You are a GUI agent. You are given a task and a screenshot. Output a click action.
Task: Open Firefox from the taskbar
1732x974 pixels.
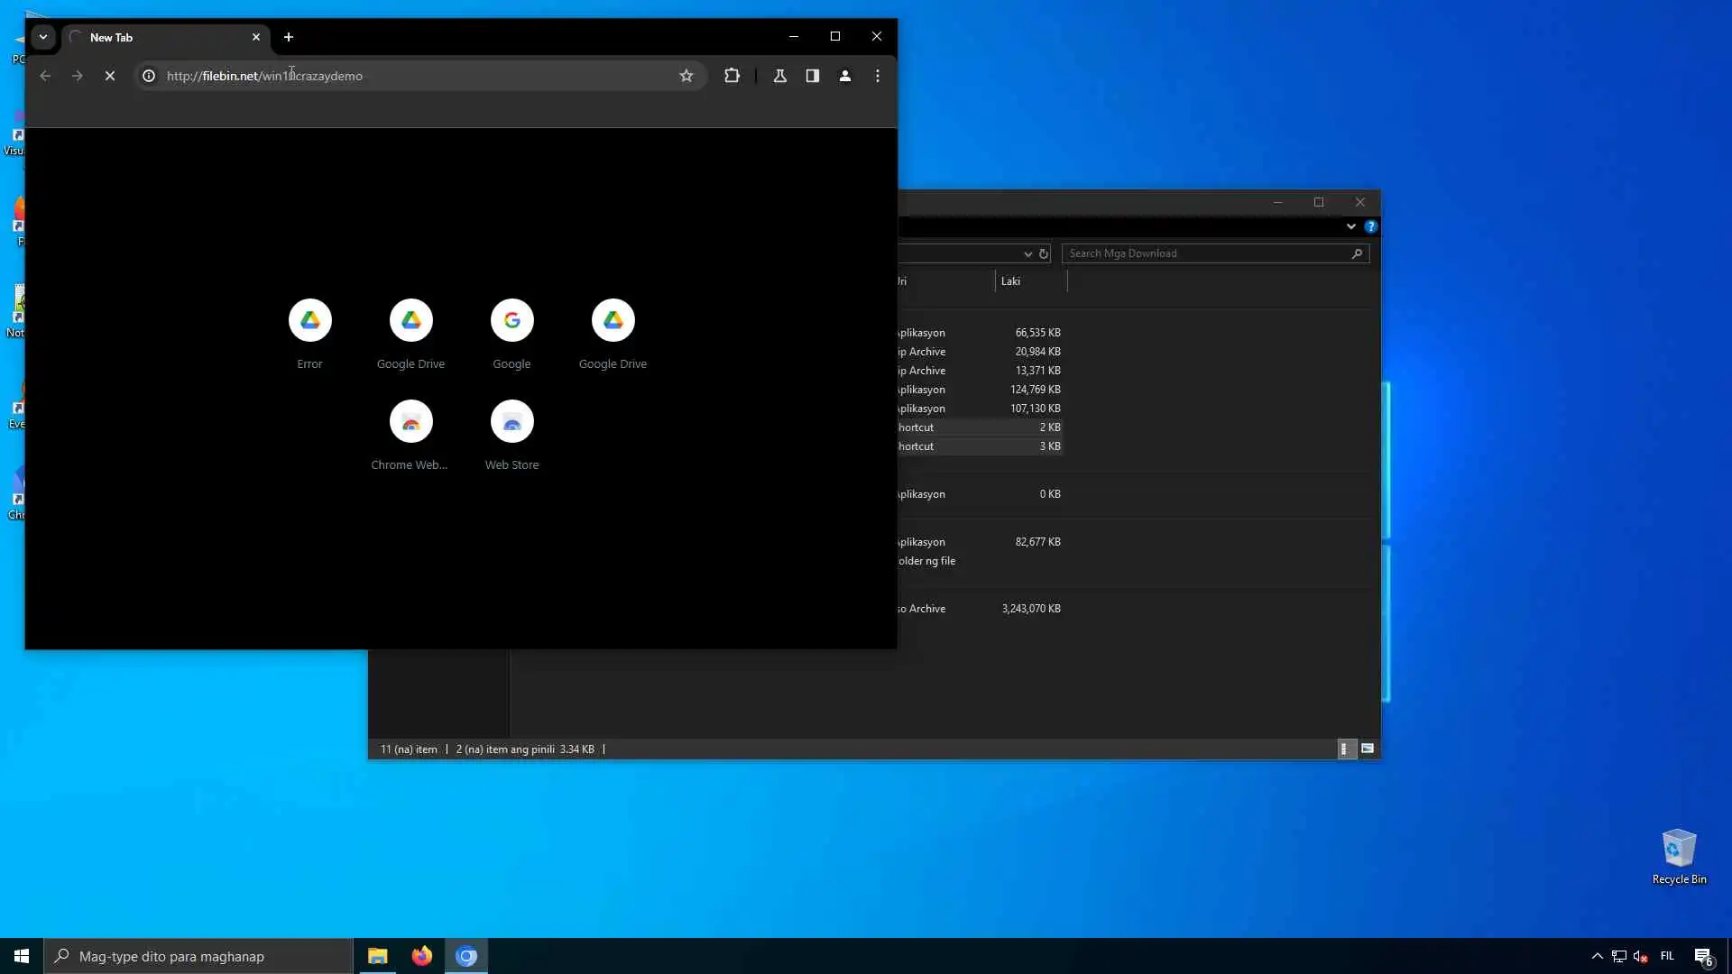coord(421,956)
